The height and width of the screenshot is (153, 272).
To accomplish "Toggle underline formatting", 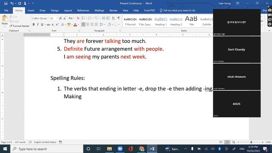I will pos(42,25).
